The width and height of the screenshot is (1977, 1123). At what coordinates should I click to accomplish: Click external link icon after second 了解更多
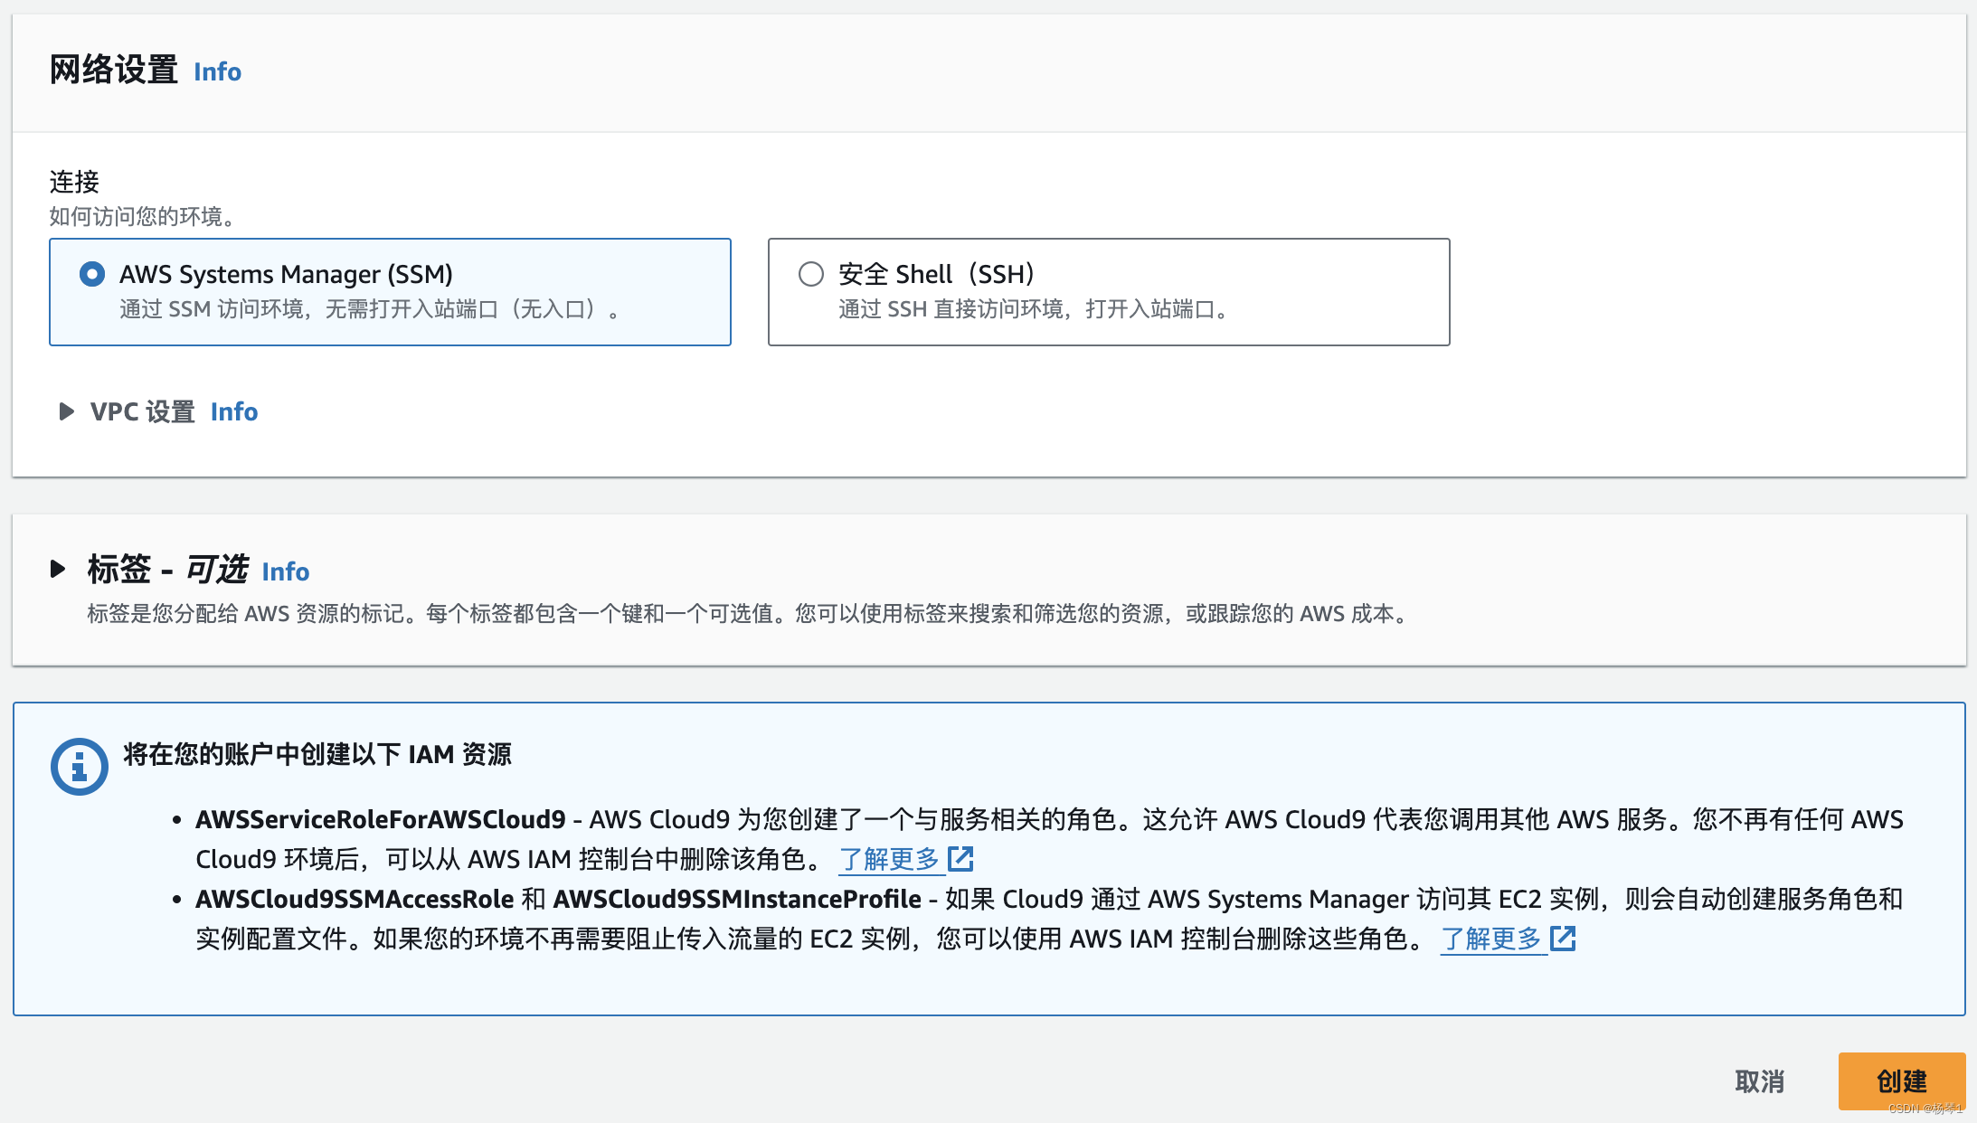1563,939
